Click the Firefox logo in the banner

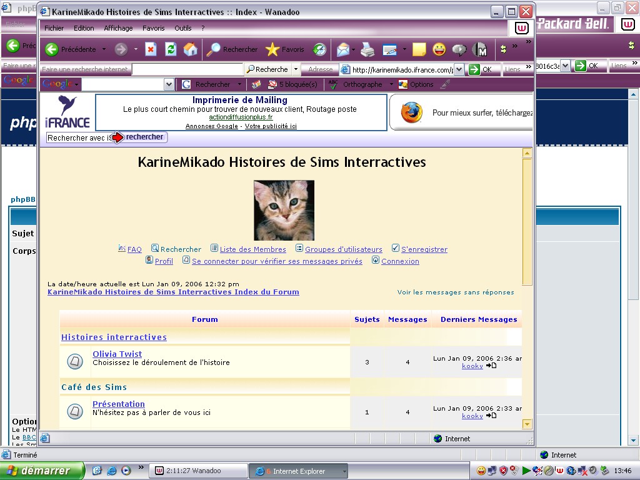point(411,112)
